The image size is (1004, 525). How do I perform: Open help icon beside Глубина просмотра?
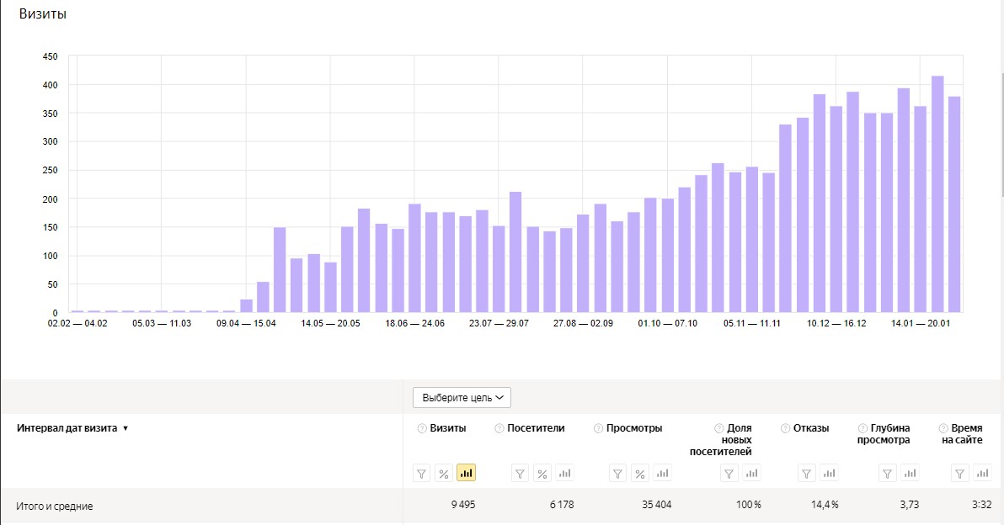coord(863,428)
